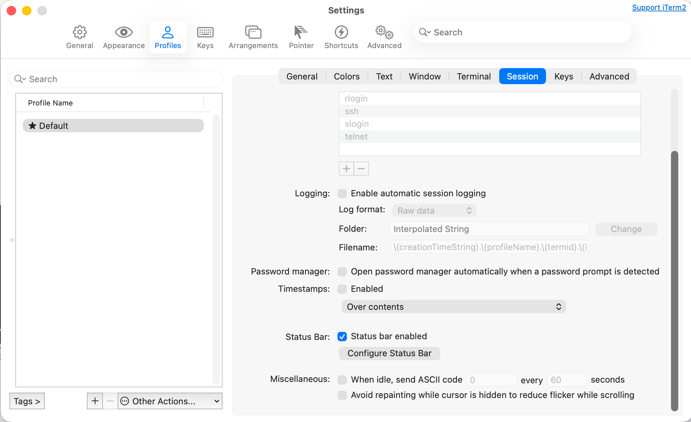691x422 pixels.
Task: Switch to the Colors tab
Action: pyautogui.click(x=347, y=76)
